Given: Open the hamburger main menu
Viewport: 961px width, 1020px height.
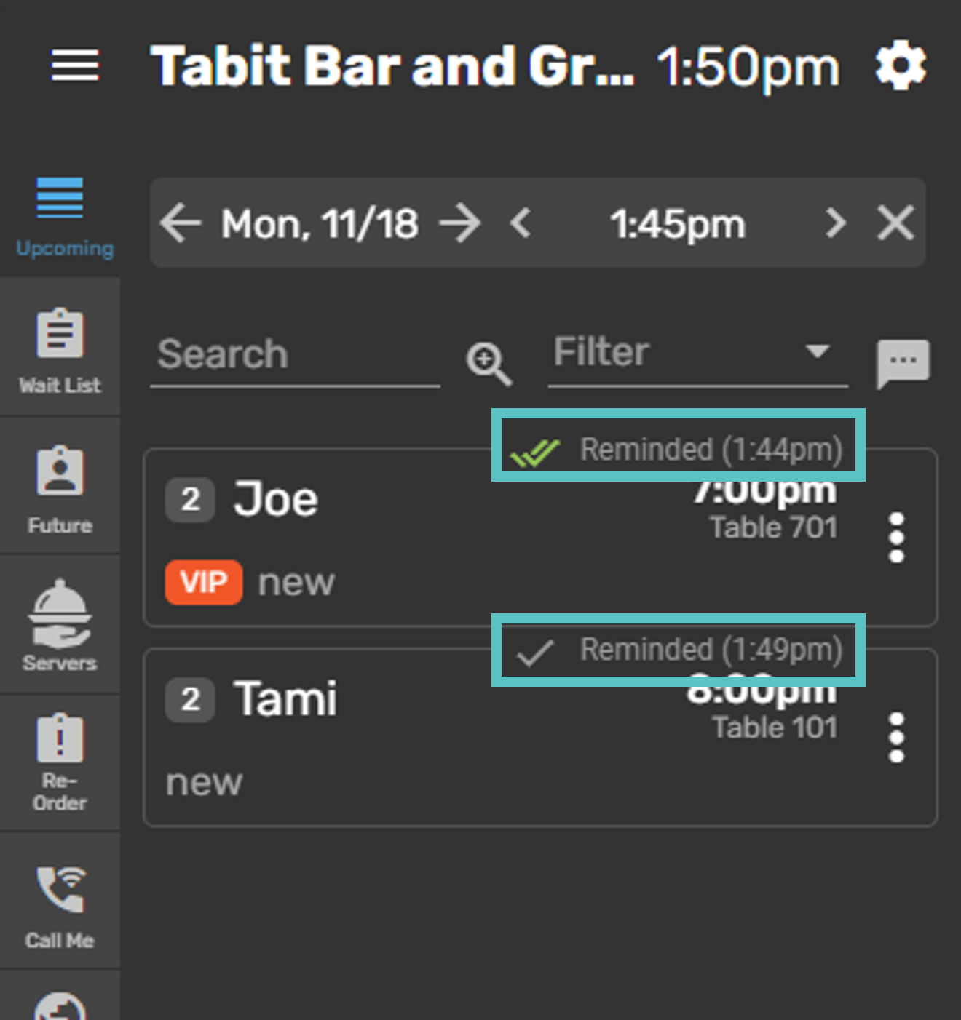Looking at the screenshot, I should 75,65.
